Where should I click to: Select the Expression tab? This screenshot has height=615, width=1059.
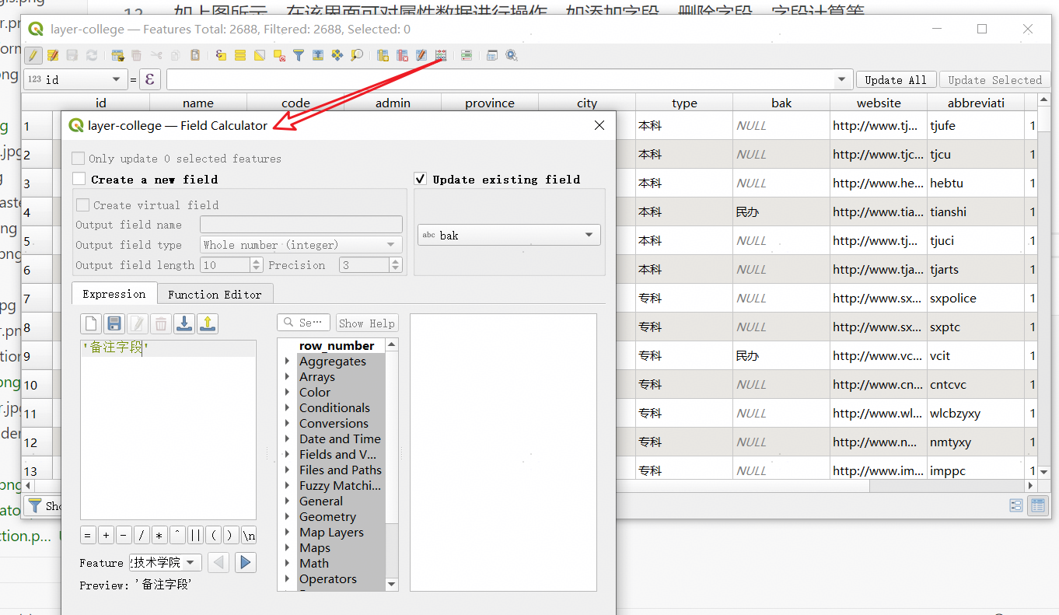click(x=114, y=294)
